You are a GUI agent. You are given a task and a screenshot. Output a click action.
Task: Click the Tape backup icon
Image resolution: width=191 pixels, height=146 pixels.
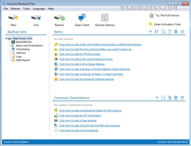tap(56, 120)
